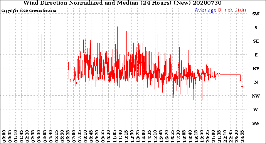Viewport: 266px width, 144px height.
Task: Click the "N" direction axis label
Action: (x=256, y=82)
